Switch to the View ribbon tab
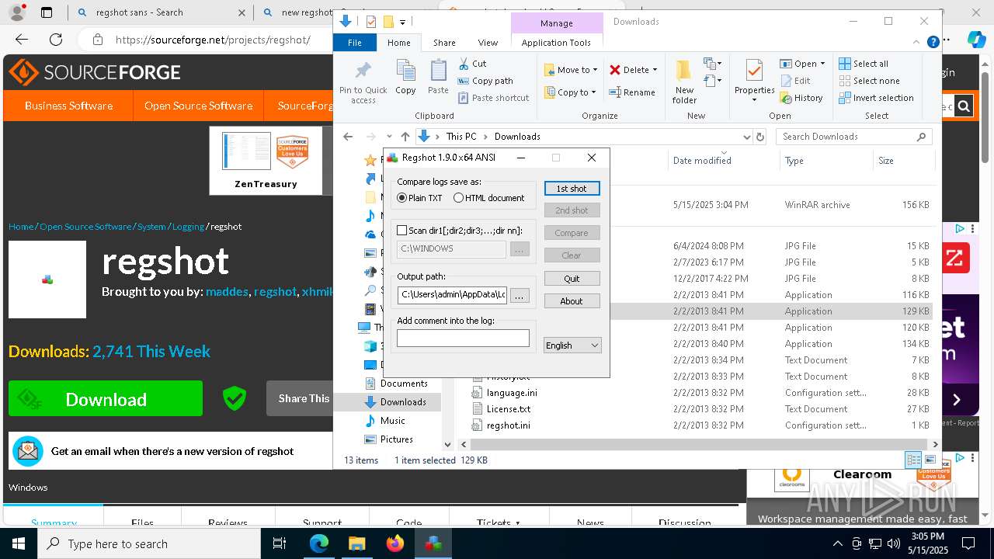This screenshot has height=559, width=994. coord(488,43)
